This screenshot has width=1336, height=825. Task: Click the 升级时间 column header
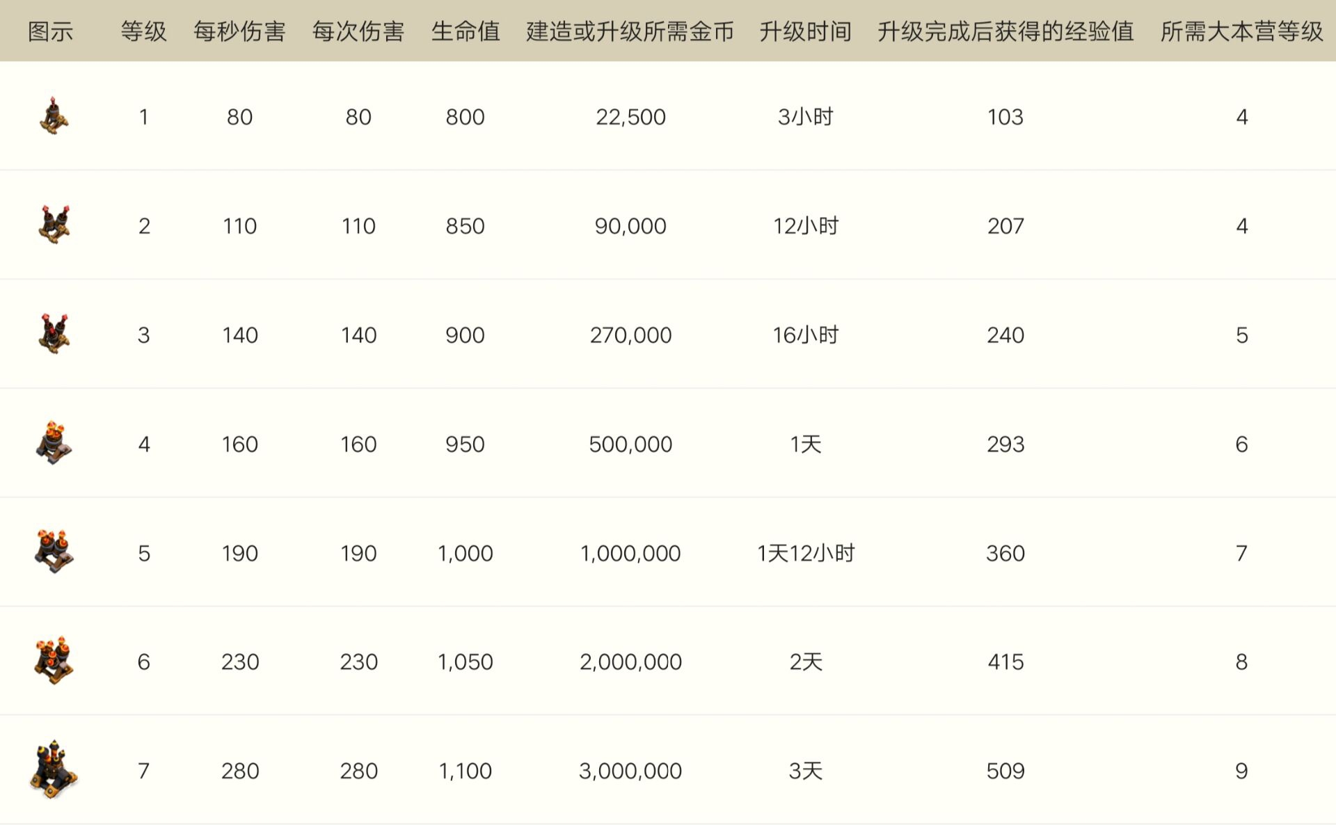click(806, 31)
